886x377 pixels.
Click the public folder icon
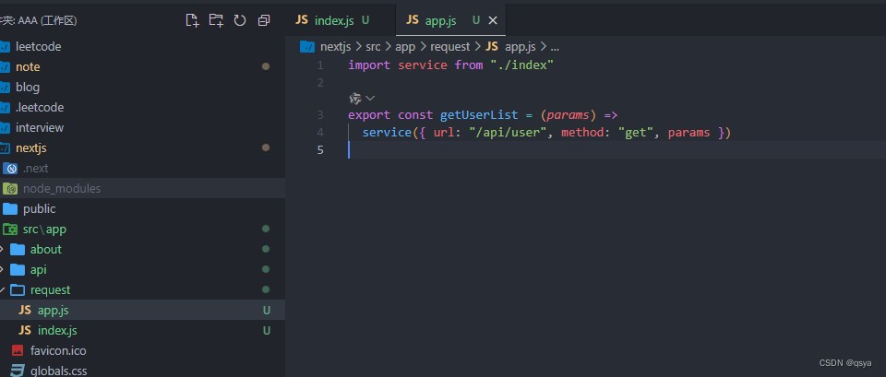pos(10,208)
